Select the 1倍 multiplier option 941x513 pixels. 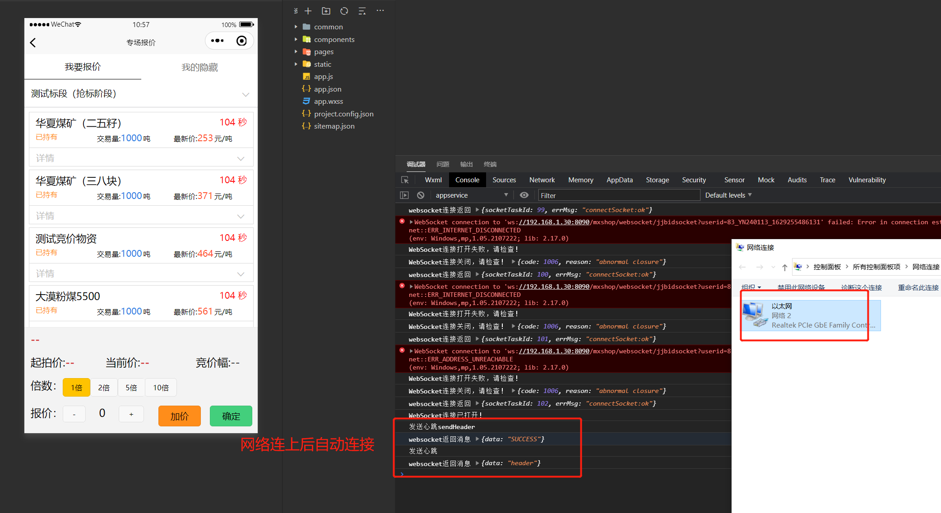tap(77, 388)
